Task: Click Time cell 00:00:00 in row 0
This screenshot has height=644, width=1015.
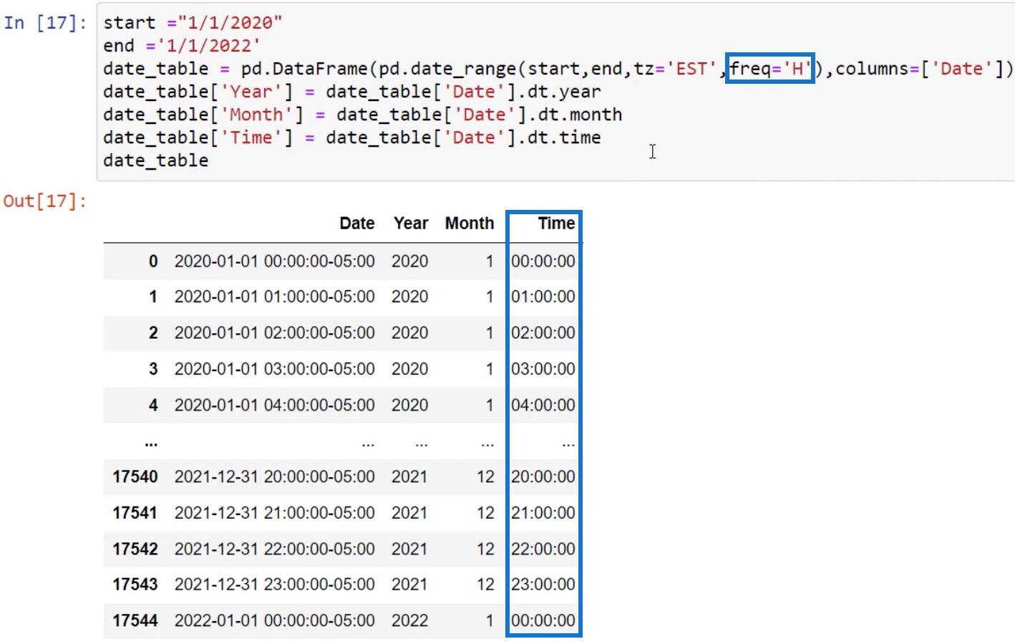Action: pos(543,261)
